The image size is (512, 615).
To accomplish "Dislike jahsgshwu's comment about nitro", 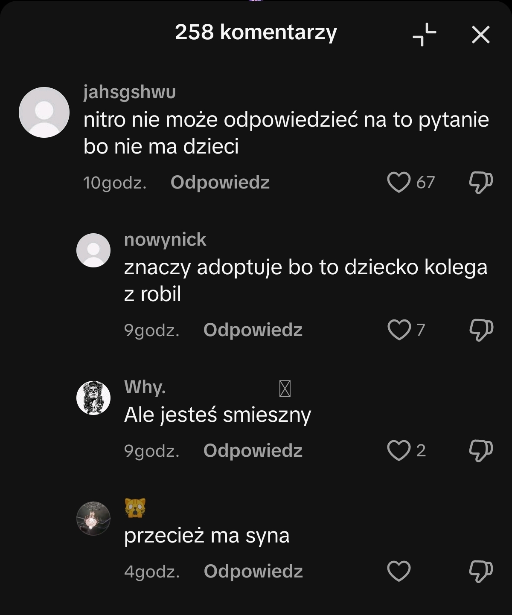I will [481, 182].
